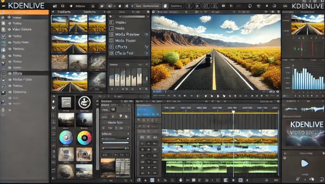325x184 pixels.
Task: Click the icon beside Midia Plojen entry
Action: pyautogui.click(x=111, y=41)
